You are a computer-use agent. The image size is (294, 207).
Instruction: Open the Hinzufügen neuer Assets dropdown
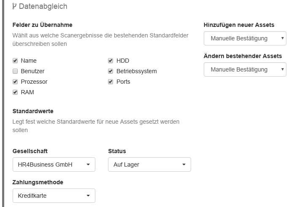(245, 38)
